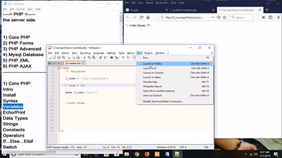
Task: Open XAMPP from the taskbar
Action: coord(157,154)
